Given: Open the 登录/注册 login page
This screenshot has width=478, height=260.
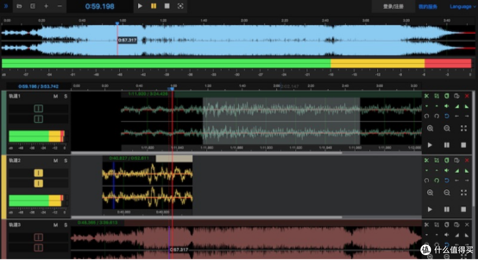Looking at the screenshot, I should click(x=393, y=6).
